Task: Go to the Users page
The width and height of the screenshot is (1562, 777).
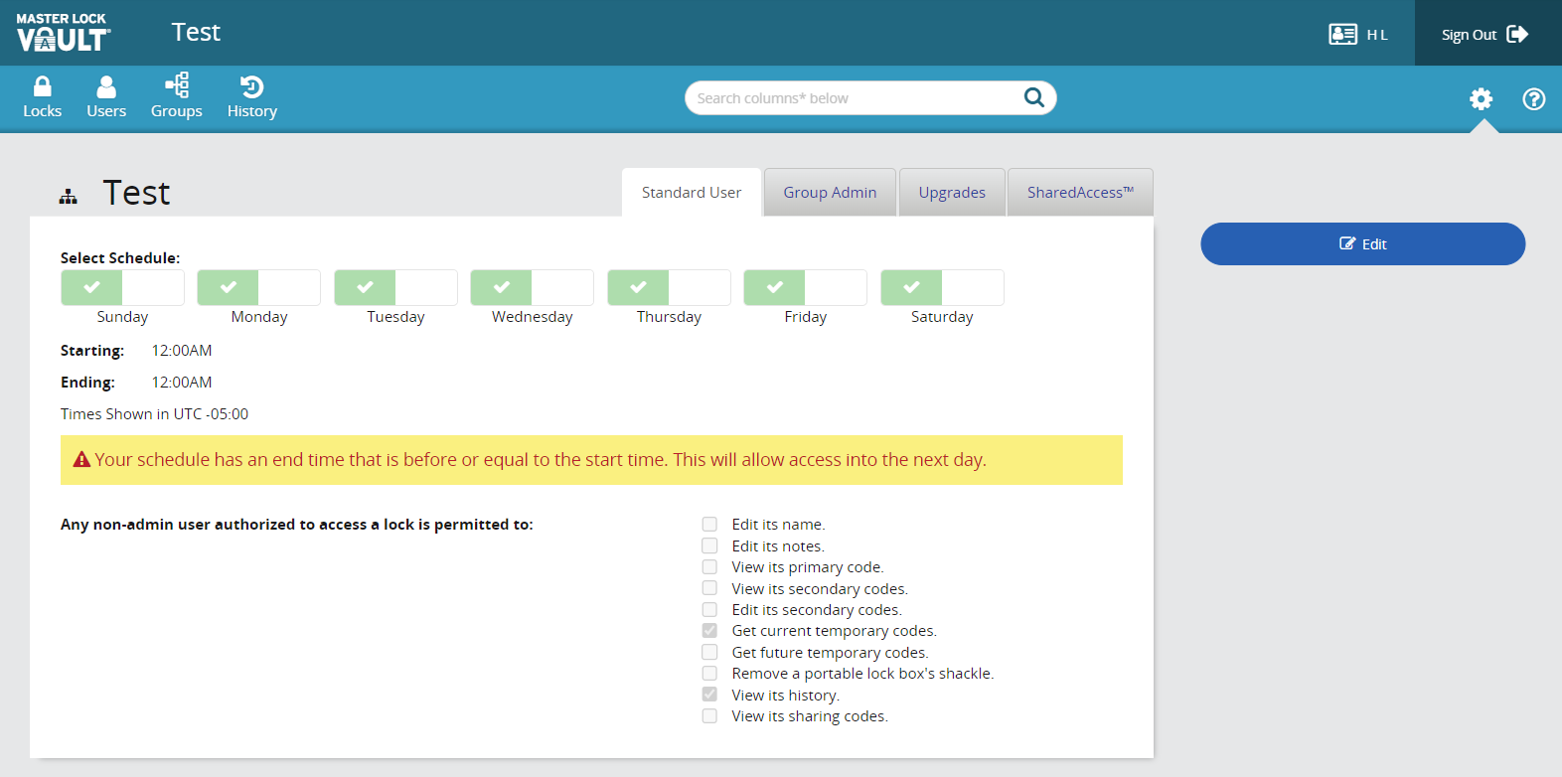Action: tap(106, 97)
